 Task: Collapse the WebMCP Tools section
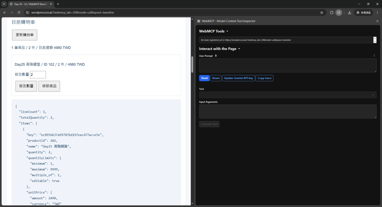pyautogui.click(x=213, y=31)
